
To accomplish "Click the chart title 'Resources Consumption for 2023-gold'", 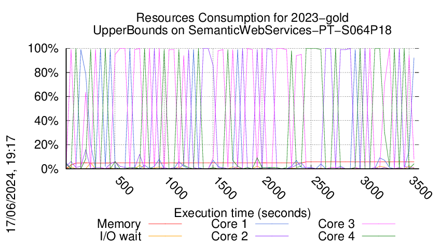I will pos(242,18).
